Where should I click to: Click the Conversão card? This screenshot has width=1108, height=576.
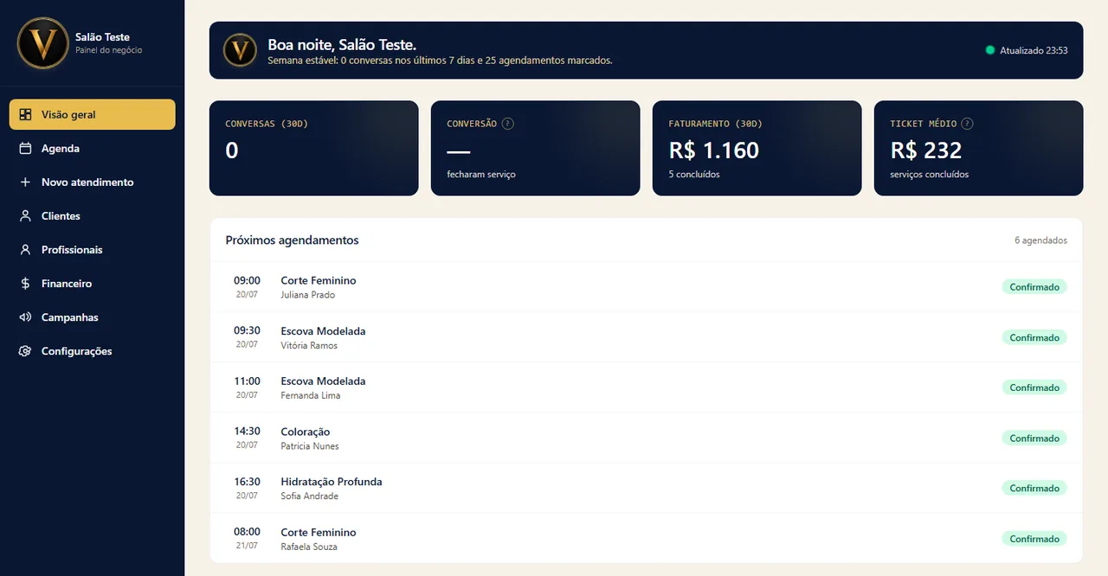click(536, 148)
